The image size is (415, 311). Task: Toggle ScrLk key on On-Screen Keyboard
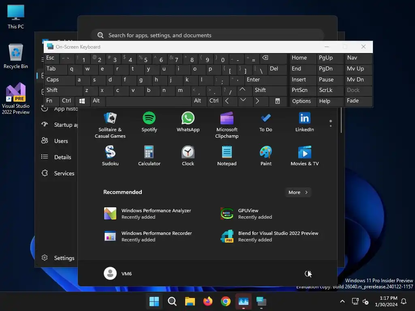(x=330, y=90)
